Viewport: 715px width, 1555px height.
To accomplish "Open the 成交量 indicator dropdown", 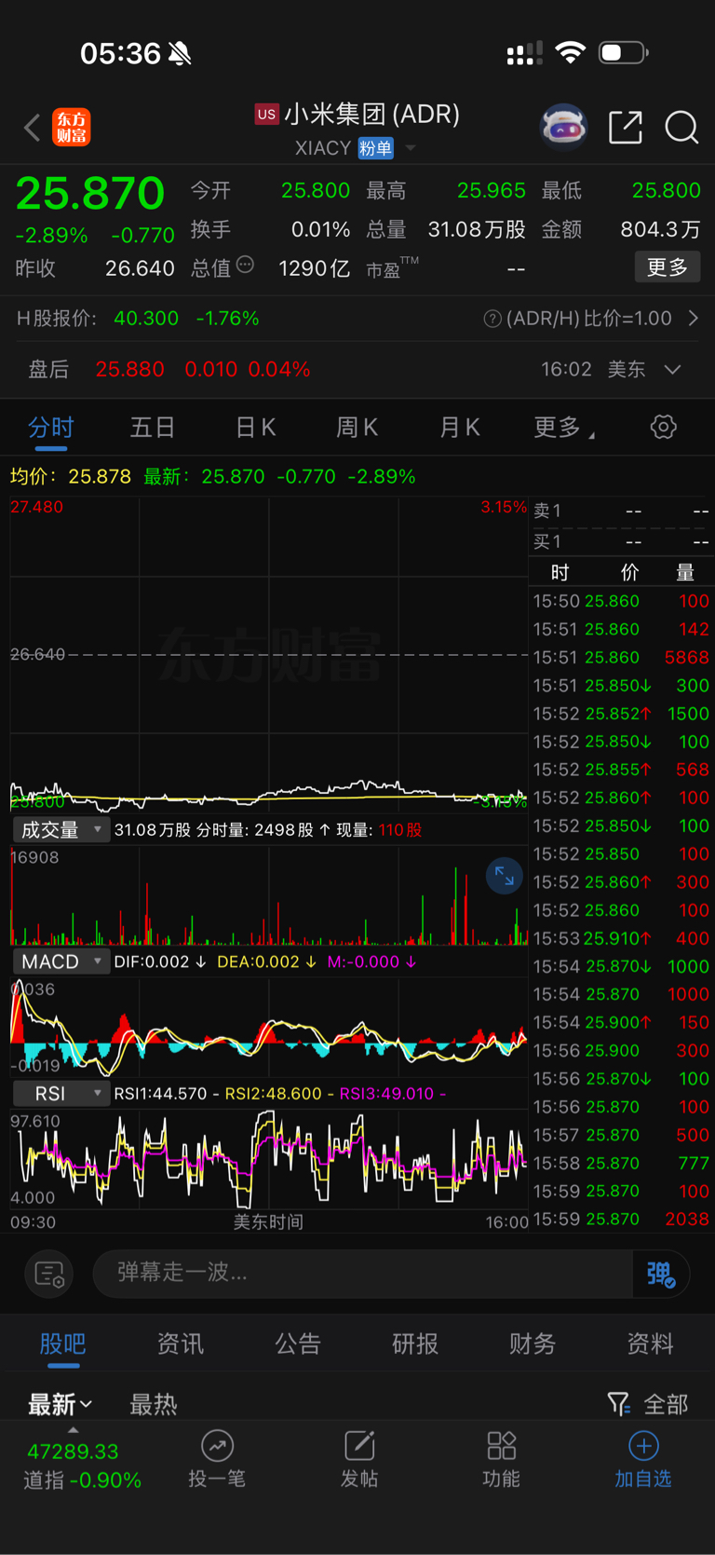I will 61,829.
